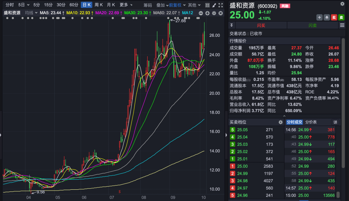349x201 pixels.
Task: Click the 闪买 flash buy bar
Action: [x=261, y=25]
